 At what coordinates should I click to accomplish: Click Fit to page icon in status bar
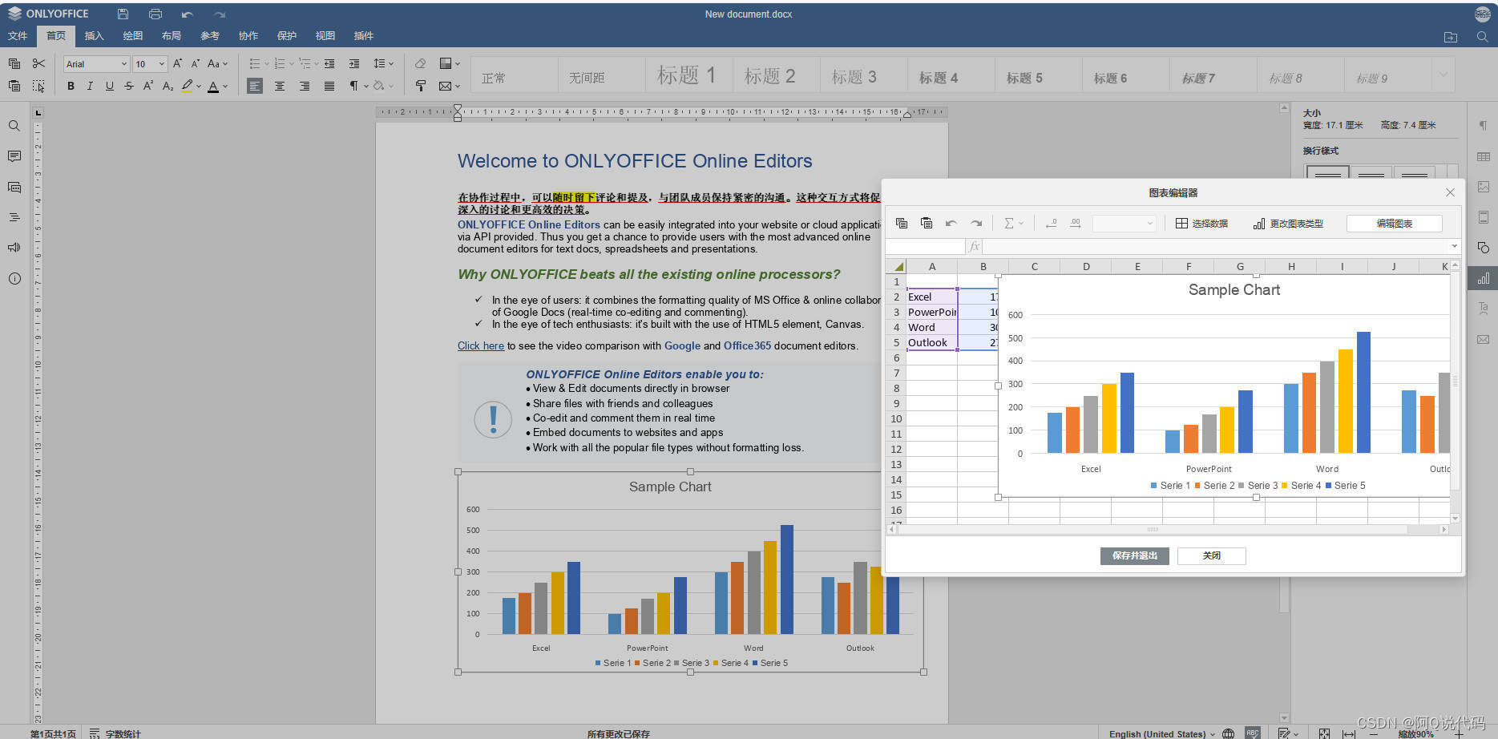tap(1324, 733)
